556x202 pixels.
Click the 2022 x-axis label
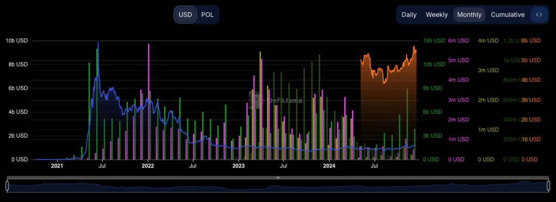point(147,165)
